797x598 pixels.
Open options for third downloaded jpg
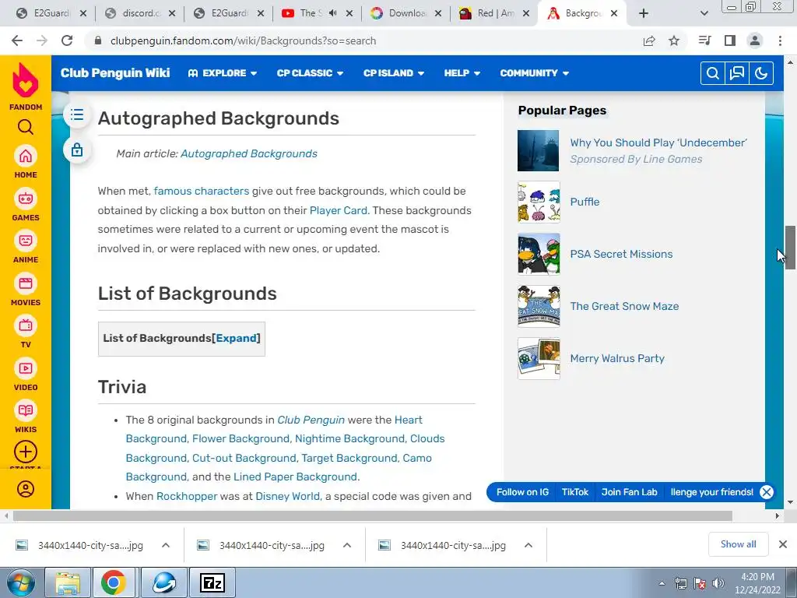pyautogui.click(x=528, y=545)
